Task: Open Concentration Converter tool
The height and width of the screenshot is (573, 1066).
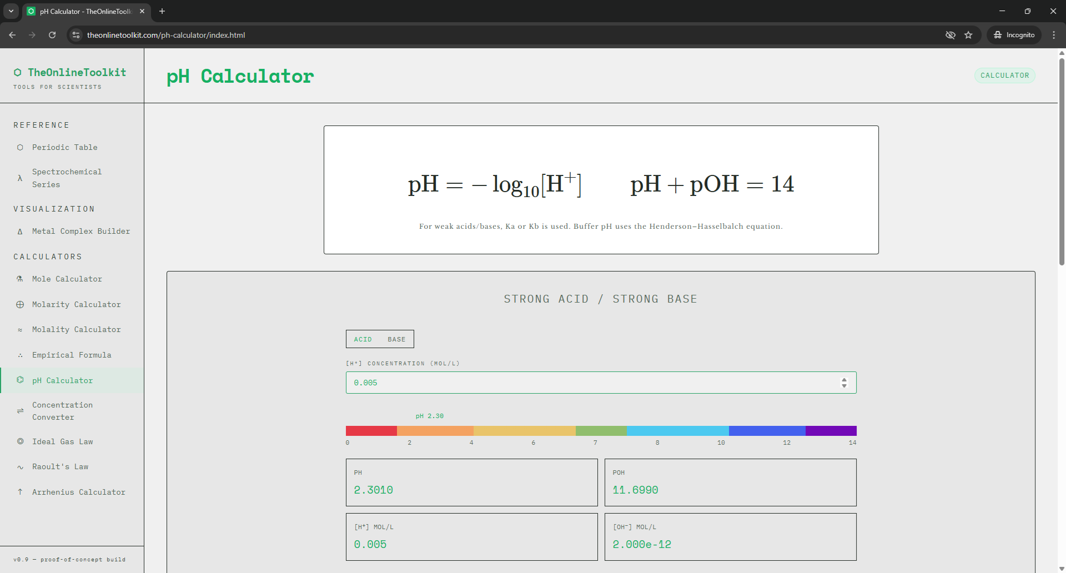Action: [72, 411]
